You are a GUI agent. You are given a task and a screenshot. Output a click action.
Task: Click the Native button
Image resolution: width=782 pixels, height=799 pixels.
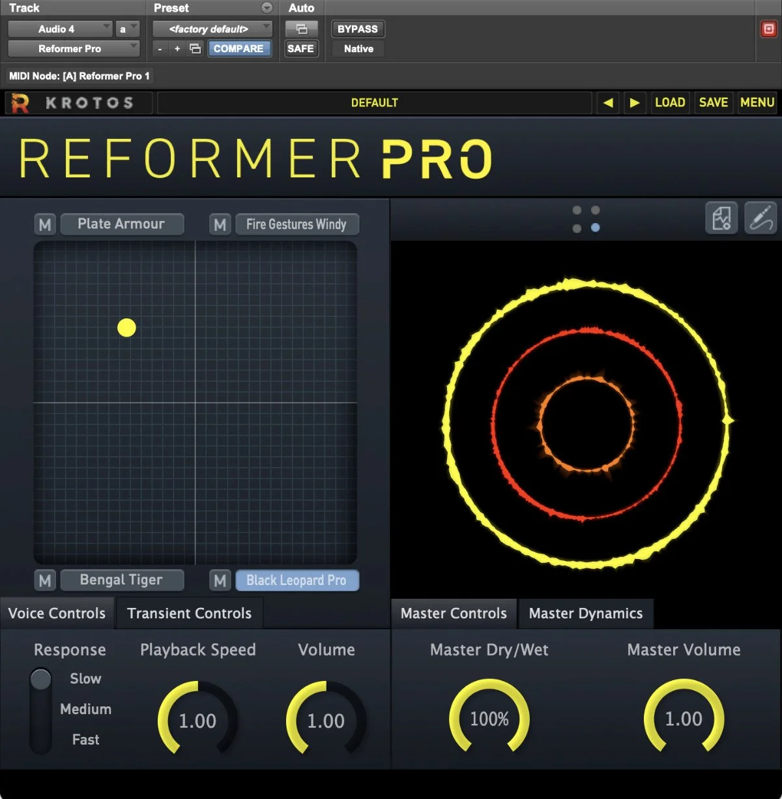pyautogui.click(x=358, y=48)
